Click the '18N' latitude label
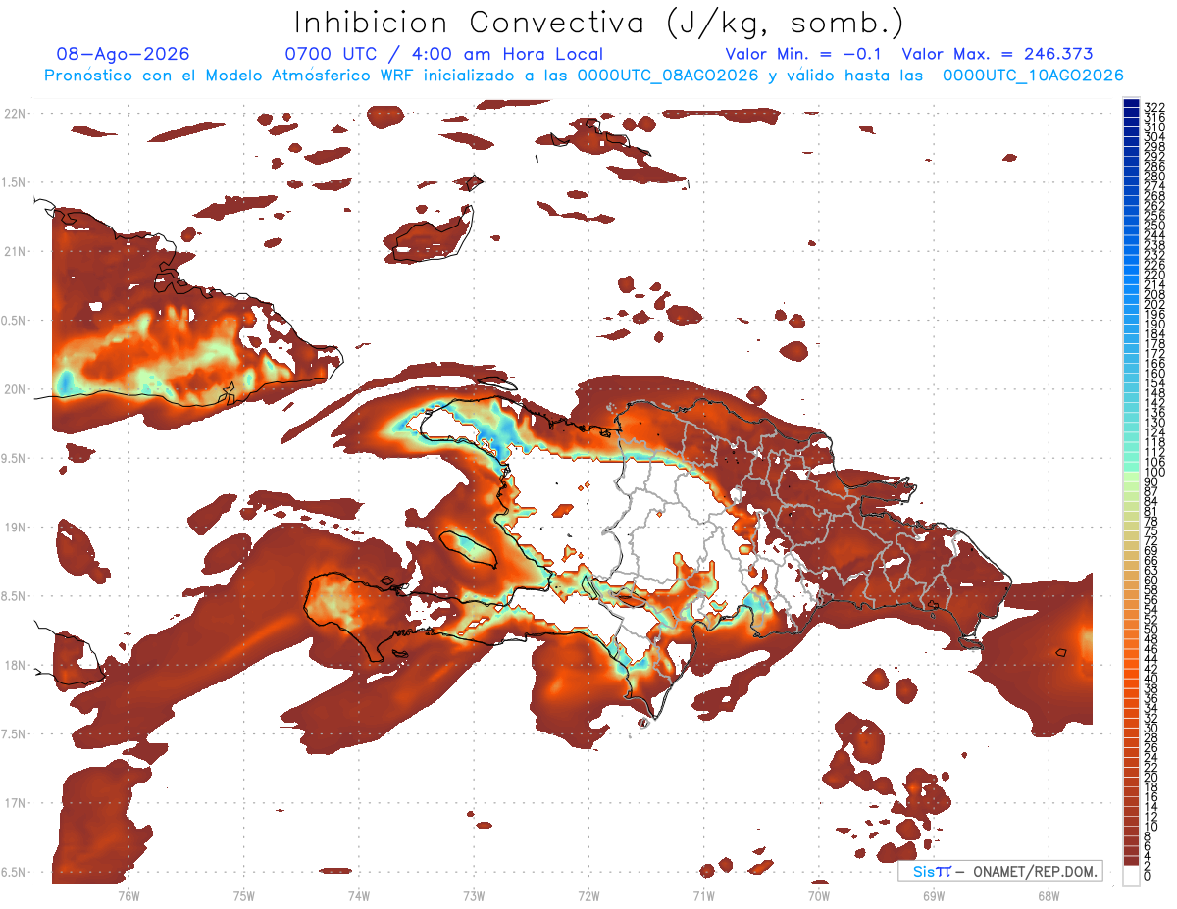The width and height of the screenshot is (1177, 909). click(17, 665)
